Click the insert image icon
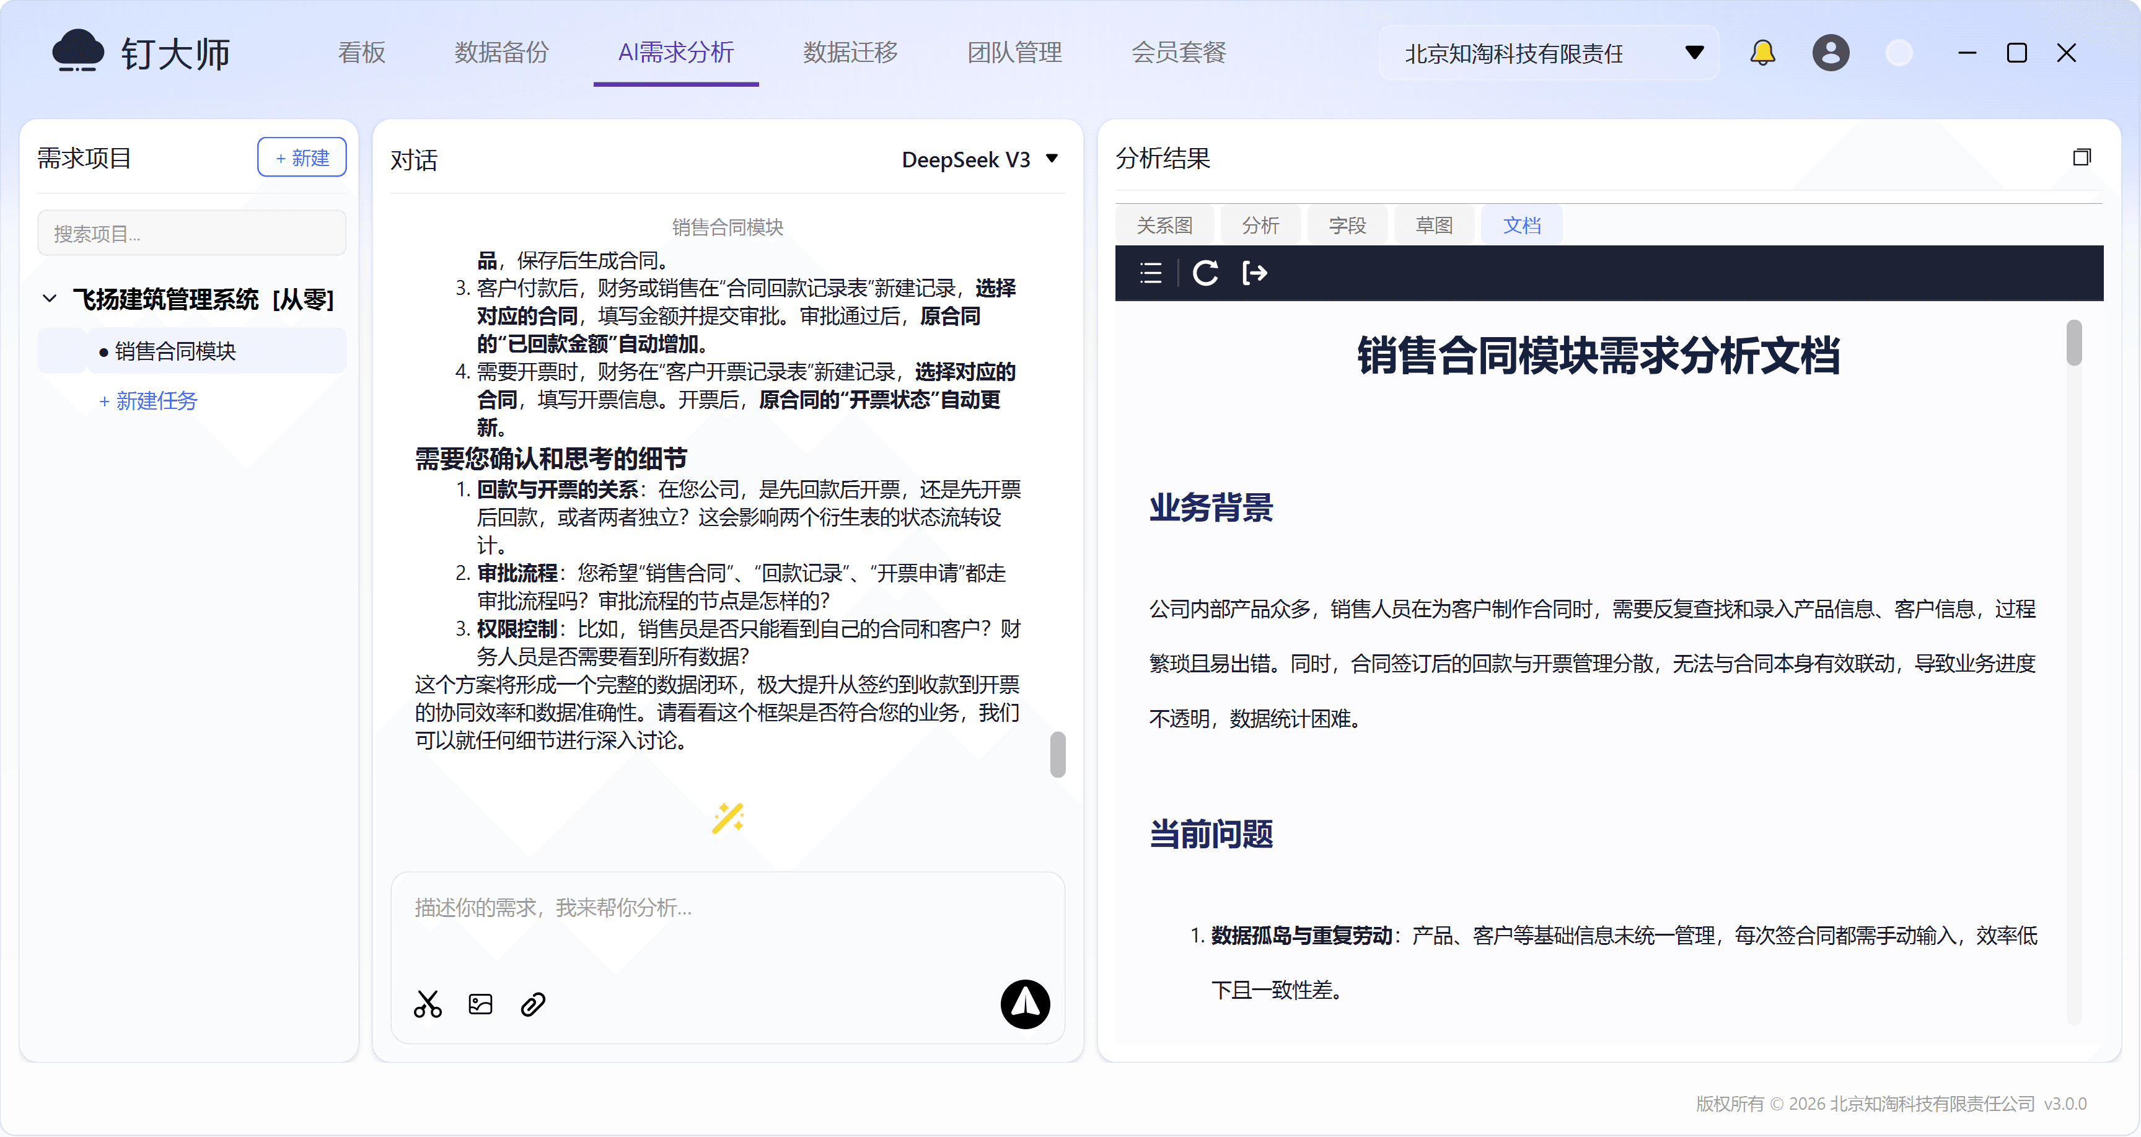This screenshot has height=1137, width=2141. tap(480, 1004)
